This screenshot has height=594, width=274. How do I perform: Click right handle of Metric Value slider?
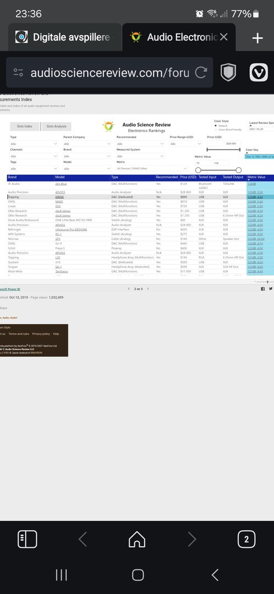[238, 170]
